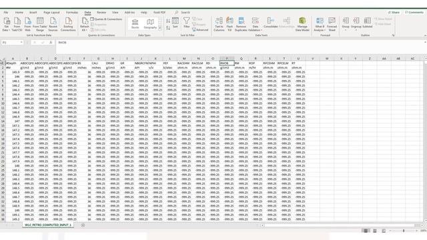Image resolution: width=427 pixels, height=240 pixels.
Task: Import data From Text/CSV
Action: coord(17,24)
